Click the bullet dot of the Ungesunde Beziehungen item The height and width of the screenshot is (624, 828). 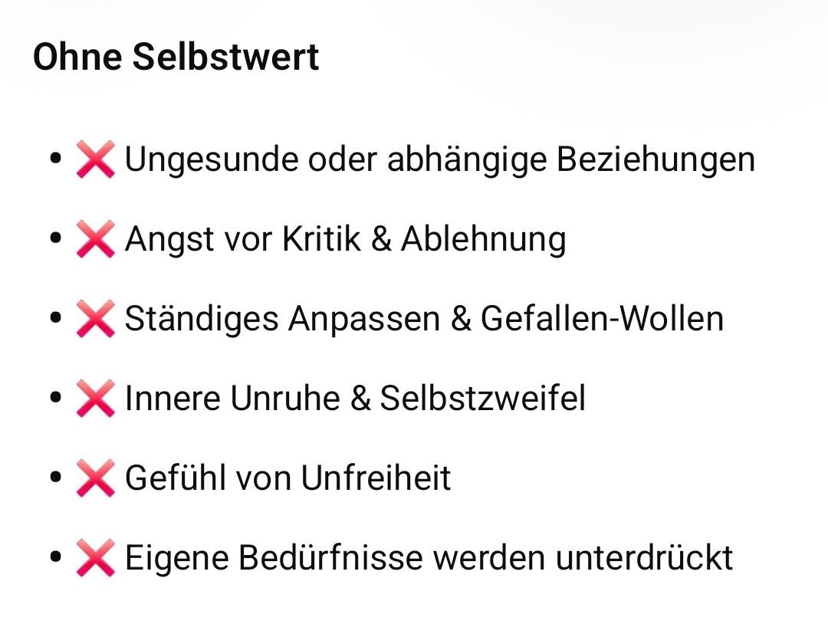54,160
